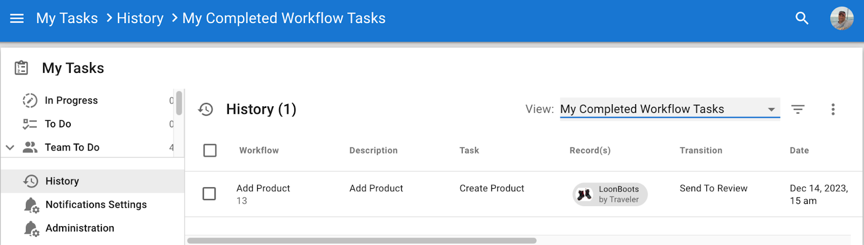Image resolution: width=864 pixels, height=245 pixels.
Task: Click the History heading clock icon
Action: [x=206, y=110]
